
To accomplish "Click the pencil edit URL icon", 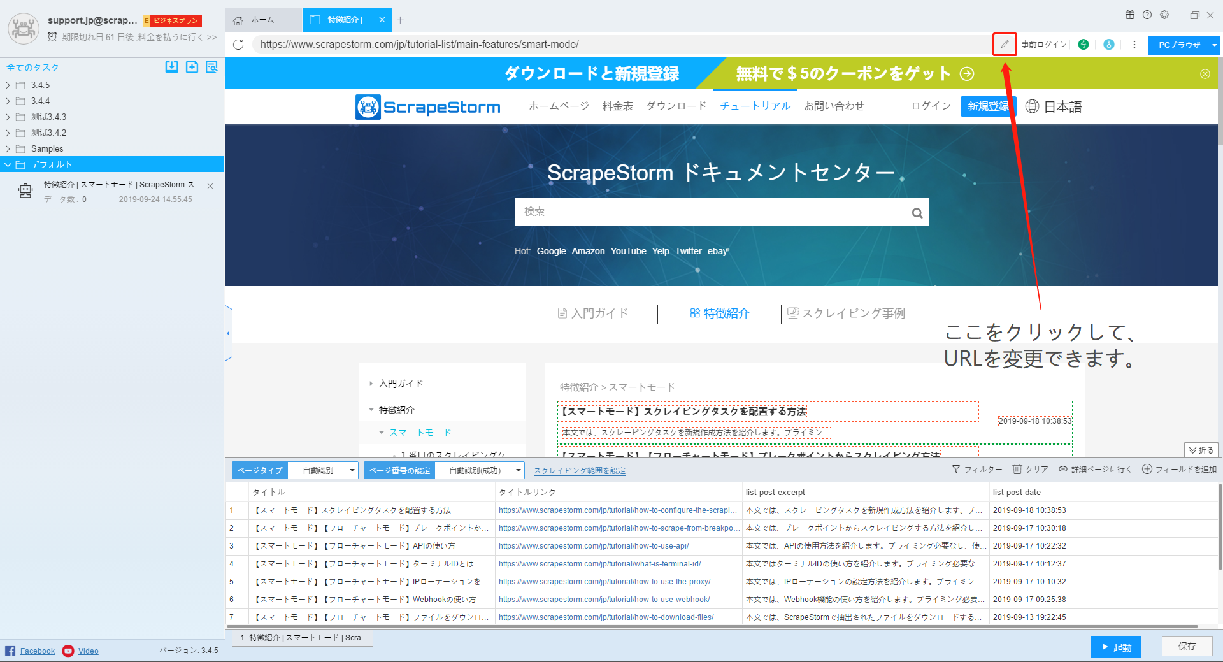I will pos(1005,45).
